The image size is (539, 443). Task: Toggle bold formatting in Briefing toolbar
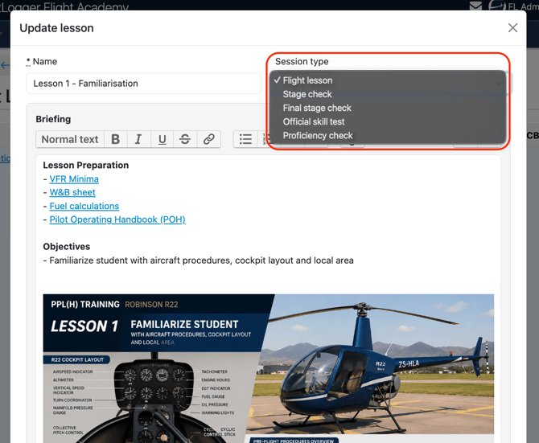click(x=116, y=139)
